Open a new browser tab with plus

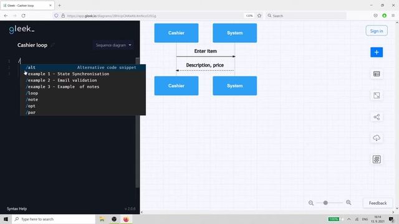coord(59,6)
